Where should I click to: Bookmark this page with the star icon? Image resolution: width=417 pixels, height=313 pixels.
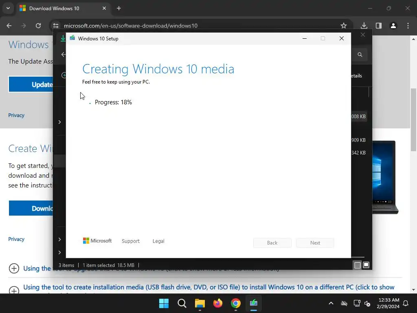click(344, 26)
